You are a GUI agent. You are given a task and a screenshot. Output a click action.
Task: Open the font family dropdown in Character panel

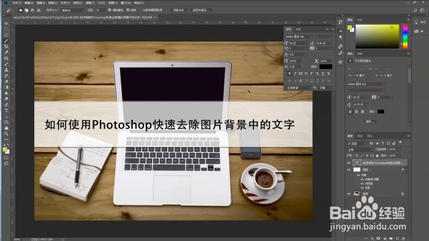(x=300, y=36)
